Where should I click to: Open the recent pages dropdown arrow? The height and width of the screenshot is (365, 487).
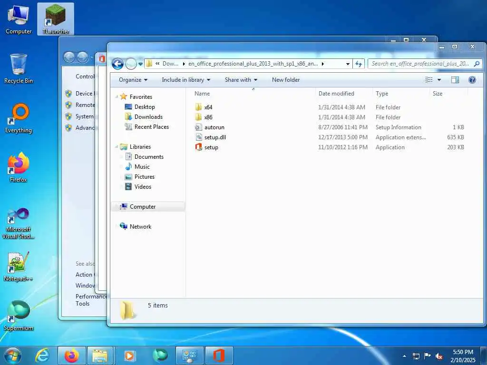[x=140, y=64]
